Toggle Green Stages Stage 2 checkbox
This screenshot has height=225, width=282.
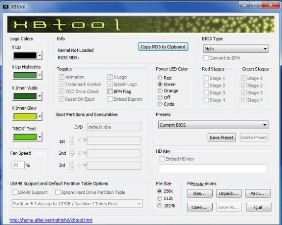pyautogui.click(x=244, y=86)
